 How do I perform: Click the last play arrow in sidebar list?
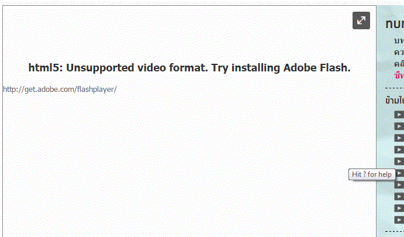[x=399, y=220]
